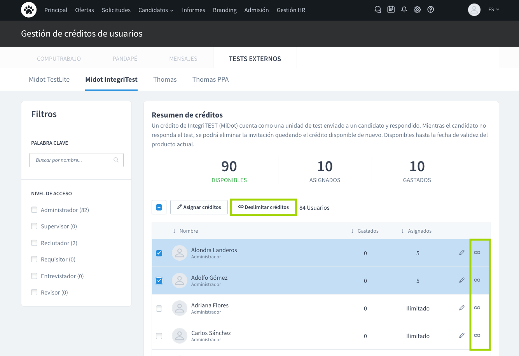Image resolution: width=519 pixels, height=356 pixels.
Task: Click the Deslimitar créditos button
Action: pos(264,207)
